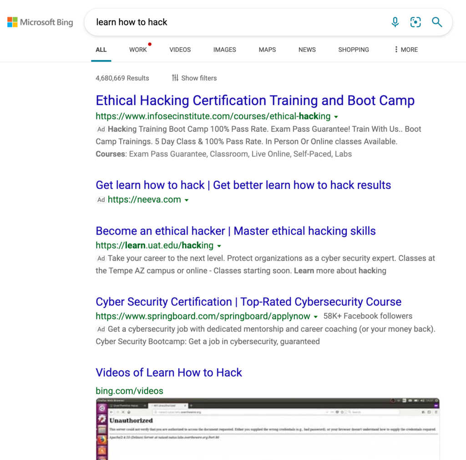Open Show filters options
Image resolution: width=466 pixels, height=460 pixels.
[194, 78]
